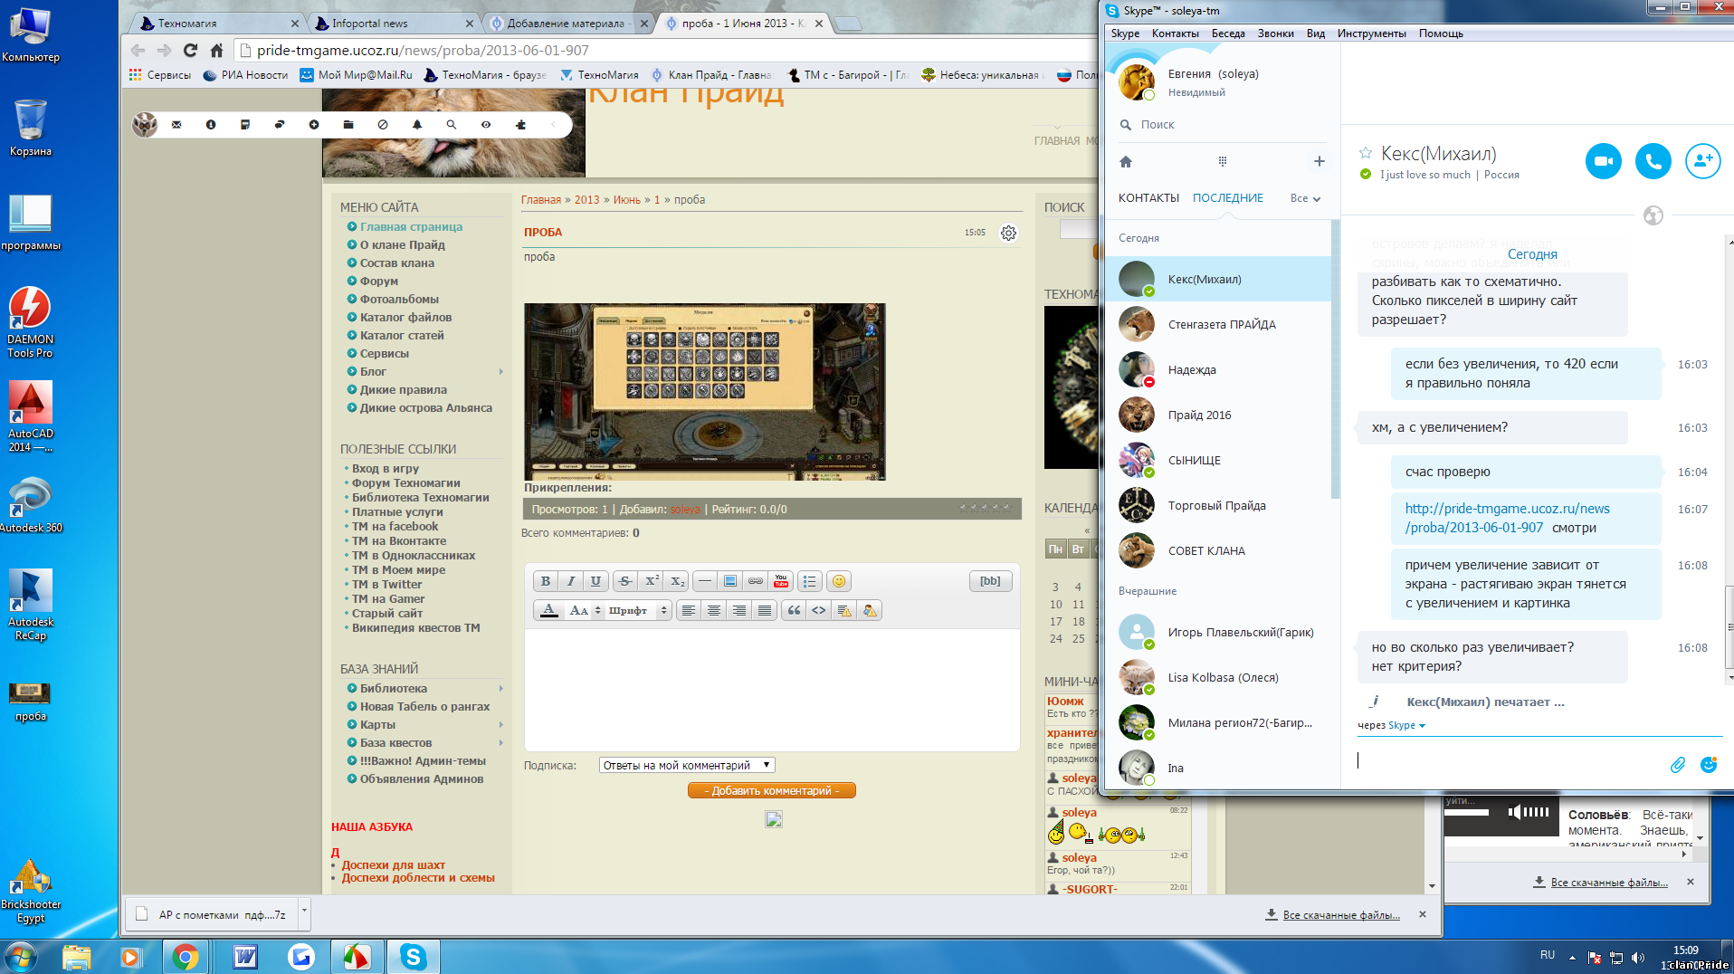Toggle subscript formatting in comment editor

pos(677,581)
